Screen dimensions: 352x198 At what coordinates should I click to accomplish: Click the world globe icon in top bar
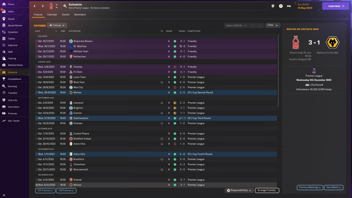[273, 6]
